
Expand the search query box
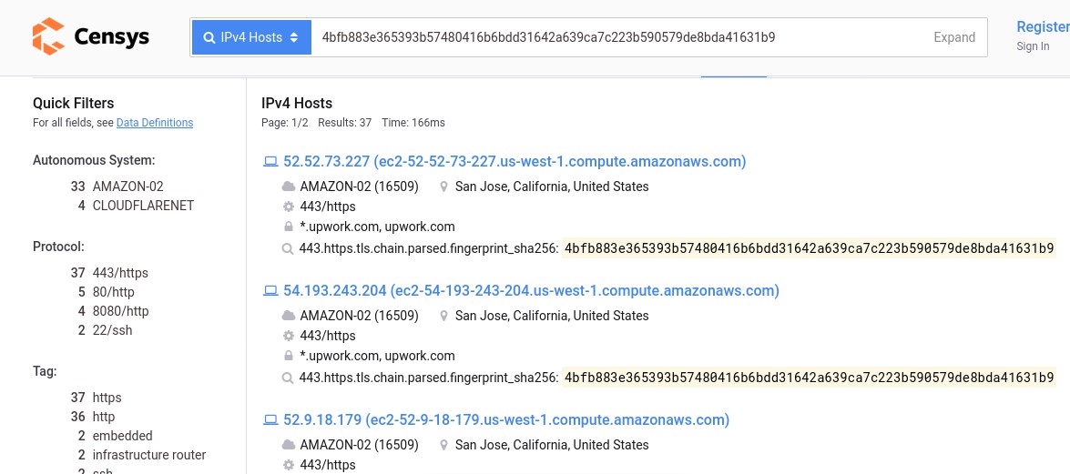click(x=954, y=37)
